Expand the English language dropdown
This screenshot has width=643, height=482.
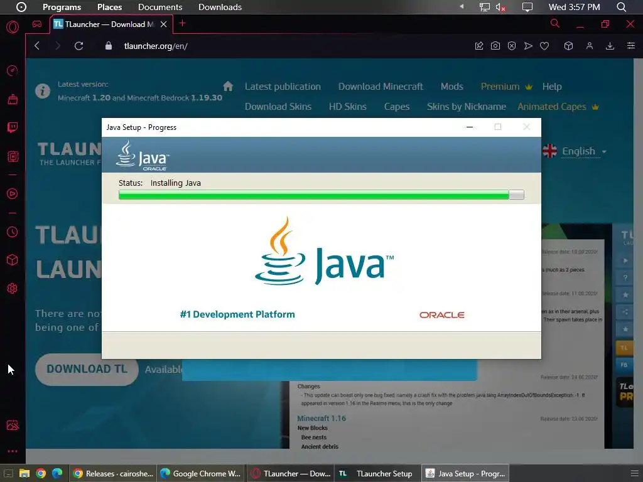tap(584, 151)
